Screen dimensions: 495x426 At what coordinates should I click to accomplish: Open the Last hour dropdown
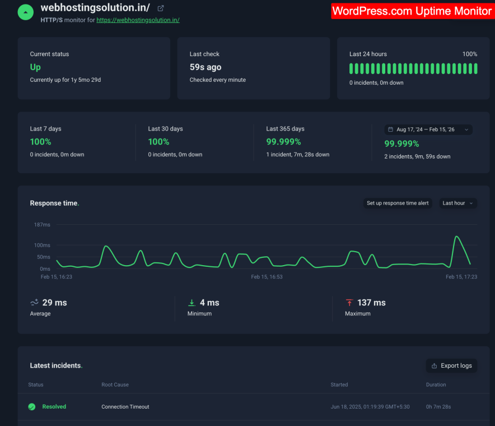[x=457, y=203]
